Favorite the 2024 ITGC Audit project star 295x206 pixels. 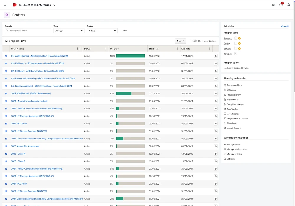pos(6,124)
